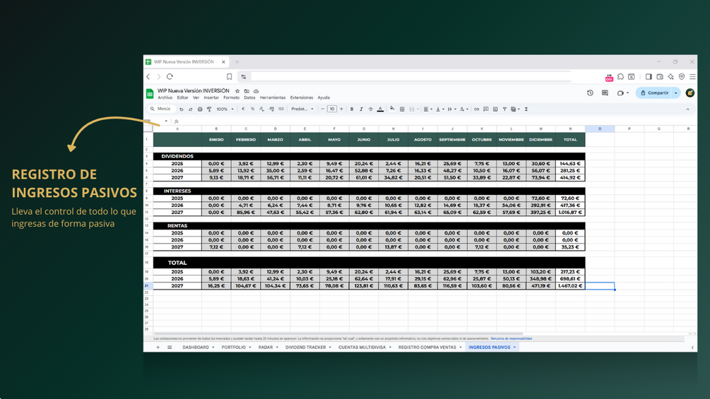The image size is (710, 399).
Task: Open the borders tool
Action: pos(402,109)
